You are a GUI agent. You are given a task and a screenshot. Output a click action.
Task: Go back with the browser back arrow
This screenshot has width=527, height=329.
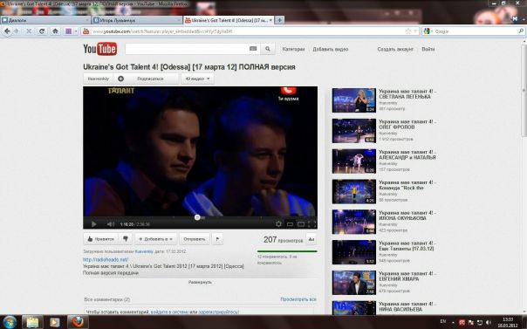click(x=7, y=31)
